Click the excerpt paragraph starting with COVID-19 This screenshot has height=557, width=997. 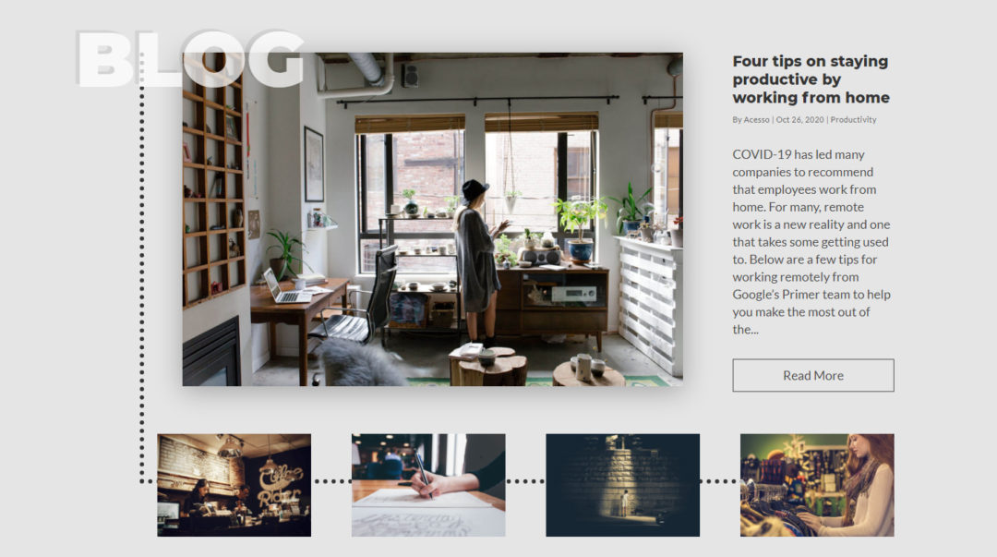pos(811,242)
